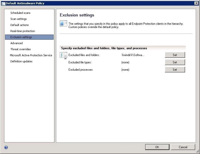Confirm the policy with OK
Image resolution: width=200 pixels, height=154 pixels.
[157, 147]
